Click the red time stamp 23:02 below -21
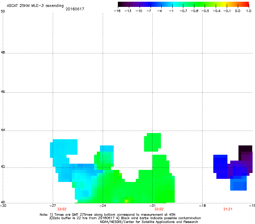Viewport: 255px width, 224px height. point(159,209)
